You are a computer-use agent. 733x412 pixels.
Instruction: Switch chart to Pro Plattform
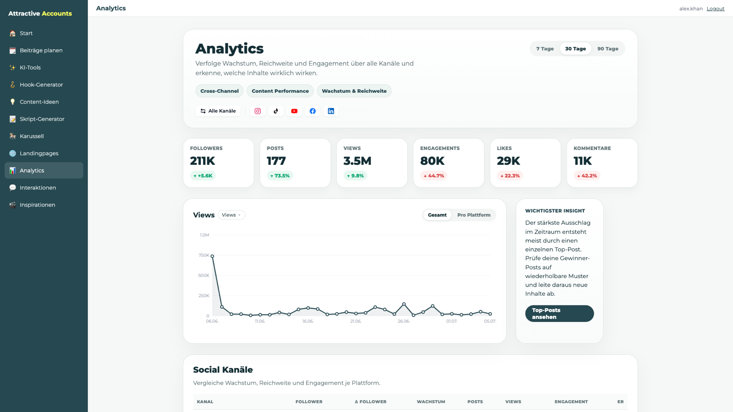474,215
